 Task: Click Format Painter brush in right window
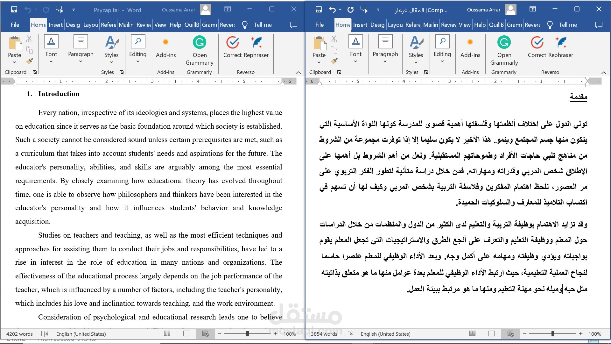point(334,61)
